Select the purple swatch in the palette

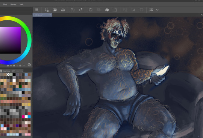tap(17, 126)
